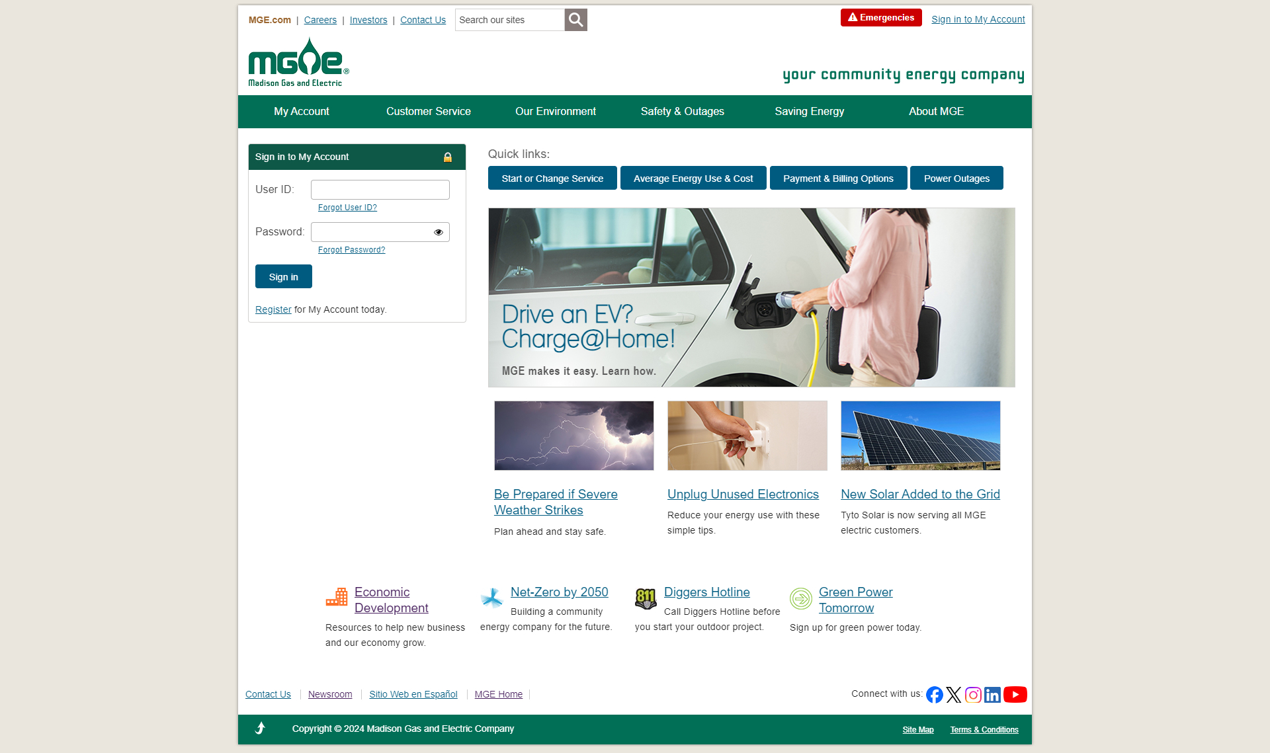Image resolution: width=1270 pixels, height=753 pixels.
Task: Click the Green Power Tomorrow arrow icon
Action: (x=800, y=598)
